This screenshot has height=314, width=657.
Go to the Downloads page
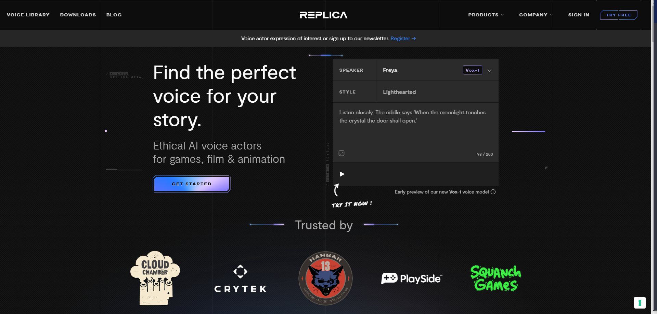(78, 15)
